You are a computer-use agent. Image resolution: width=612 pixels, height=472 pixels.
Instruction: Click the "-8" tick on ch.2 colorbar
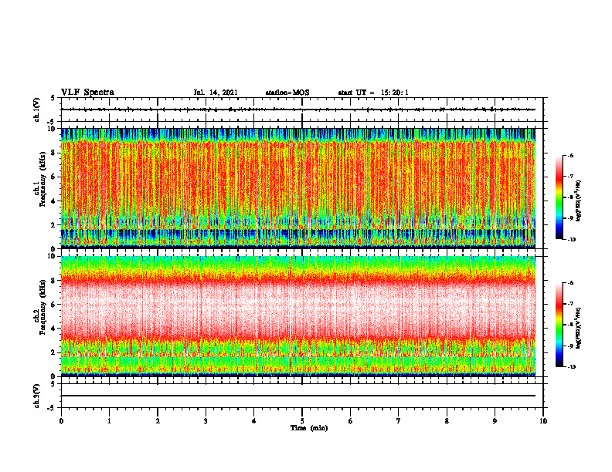pos(570,325)
